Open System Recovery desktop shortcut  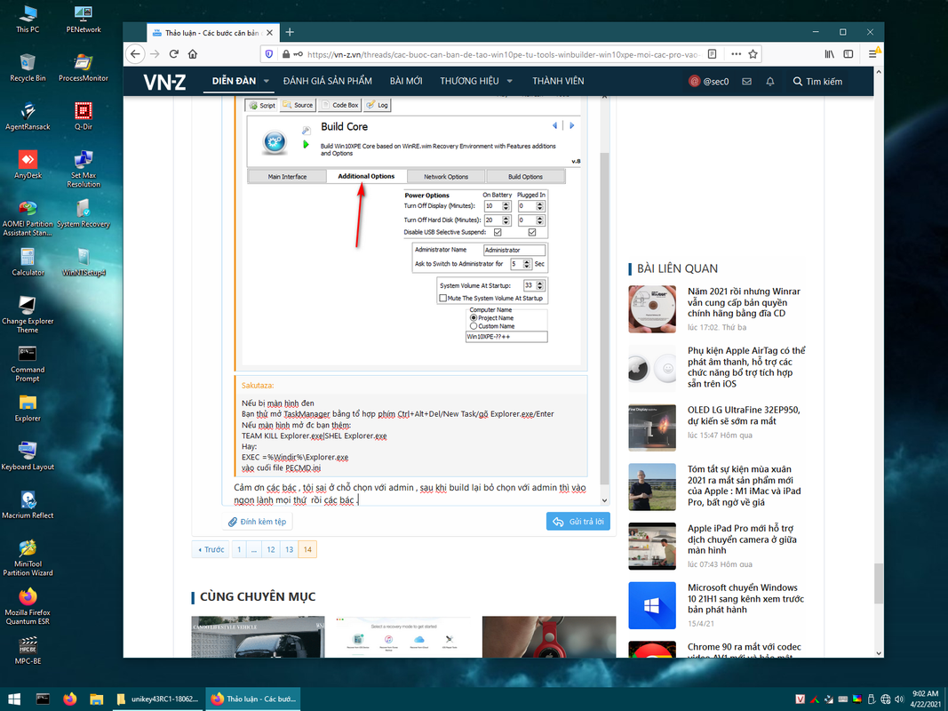84,213
